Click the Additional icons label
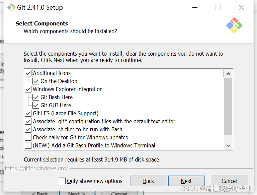 click(52, 73)
